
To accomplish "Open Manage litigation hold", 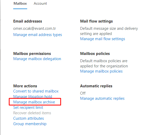I will [33, 96].
